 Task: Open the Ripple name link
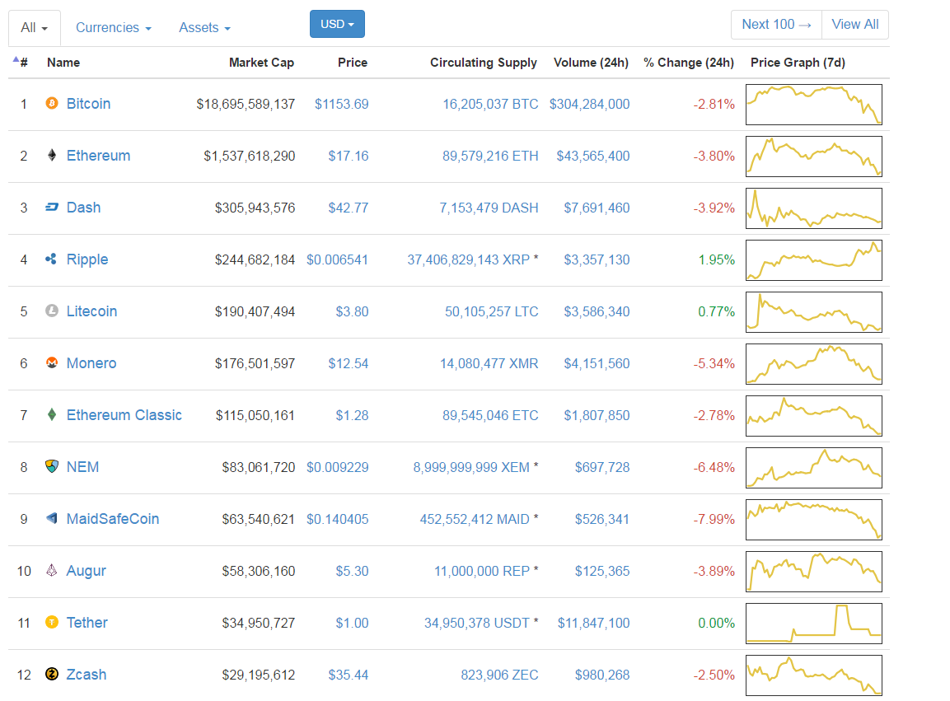pos(87,259)
